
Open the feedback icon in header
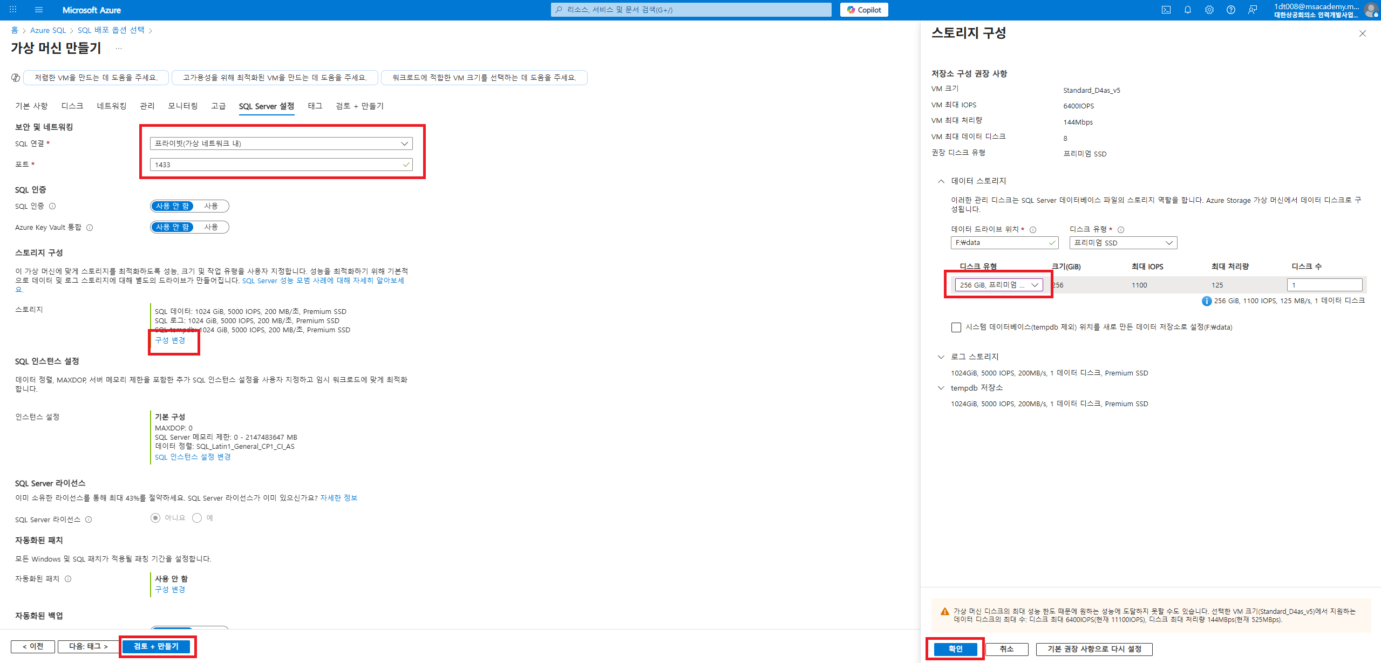pyautogui.click(x=1253, y=10)
